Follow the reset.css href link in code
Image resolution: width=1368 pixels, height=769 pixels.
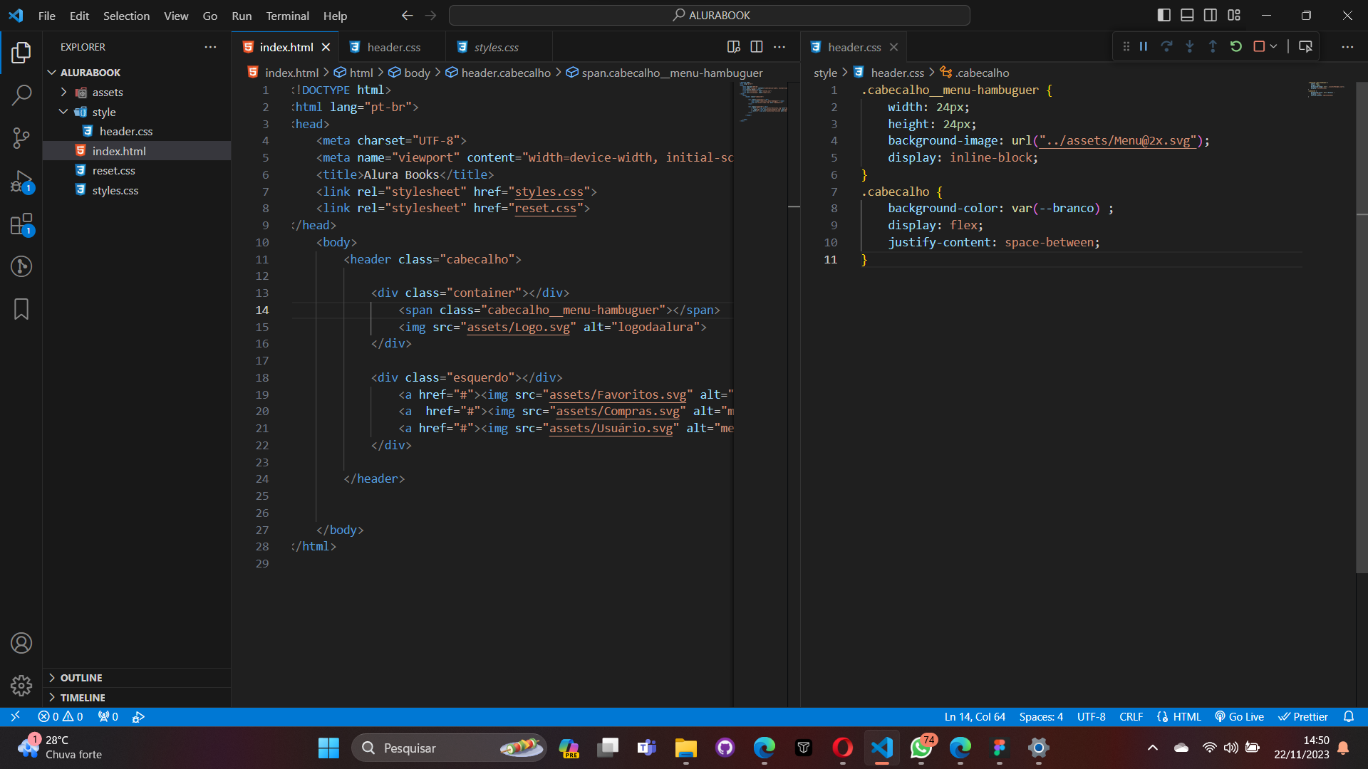click(x=545, y=208)
